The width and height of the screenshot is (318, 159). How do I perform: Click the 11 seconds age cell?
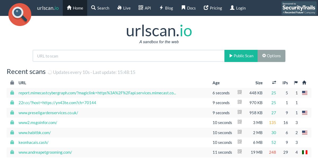point(222,152)
